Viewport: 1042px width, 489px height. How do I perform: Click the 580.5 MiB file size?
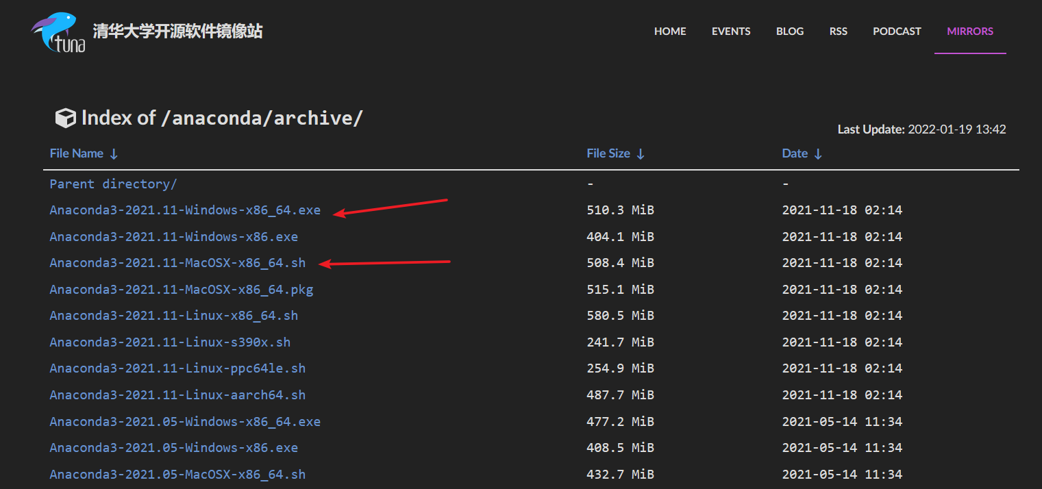[621, 316]
